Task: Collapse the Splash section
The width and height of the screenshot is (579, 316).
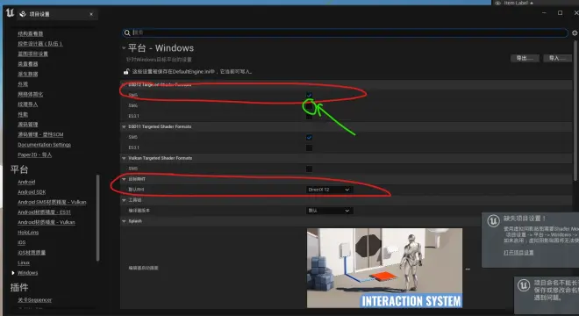Action: 124,221
